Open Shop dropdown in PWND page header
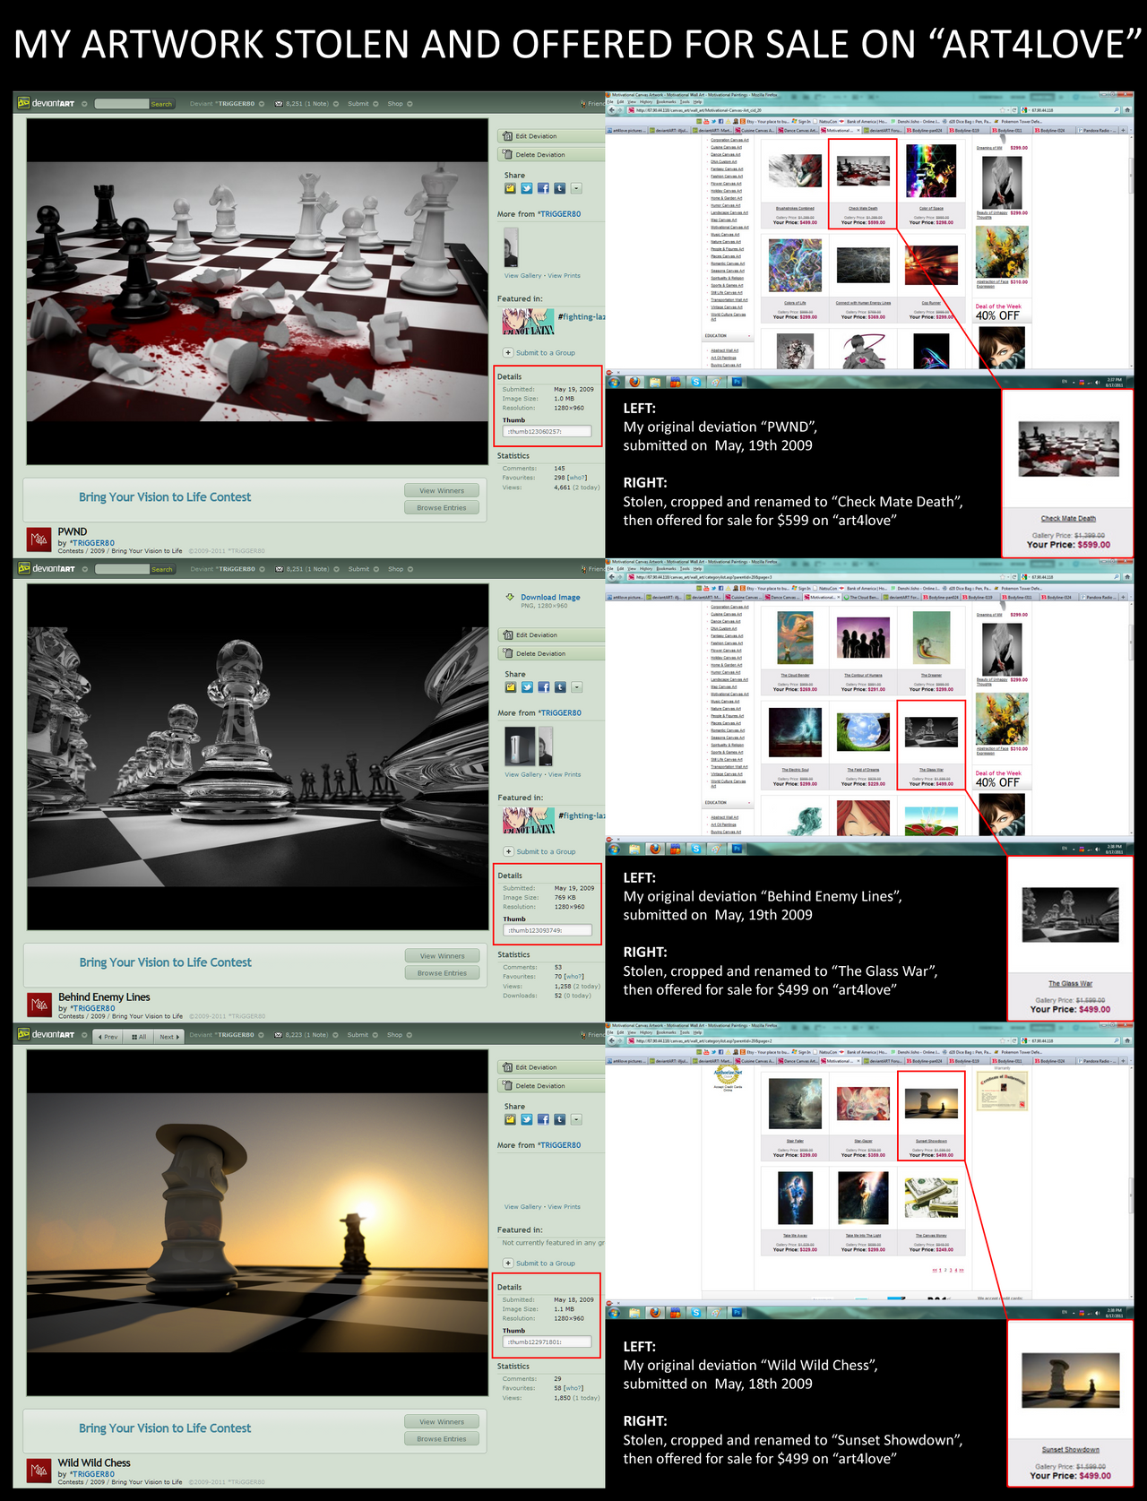This screenshot has height=1501, width=1147. point(400,104)
